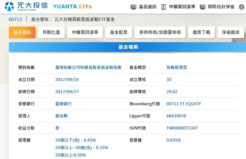Click fee tier 50億以上:0.30%
Viewport: 246px width, 159px height.
click(x=70, y=155)
